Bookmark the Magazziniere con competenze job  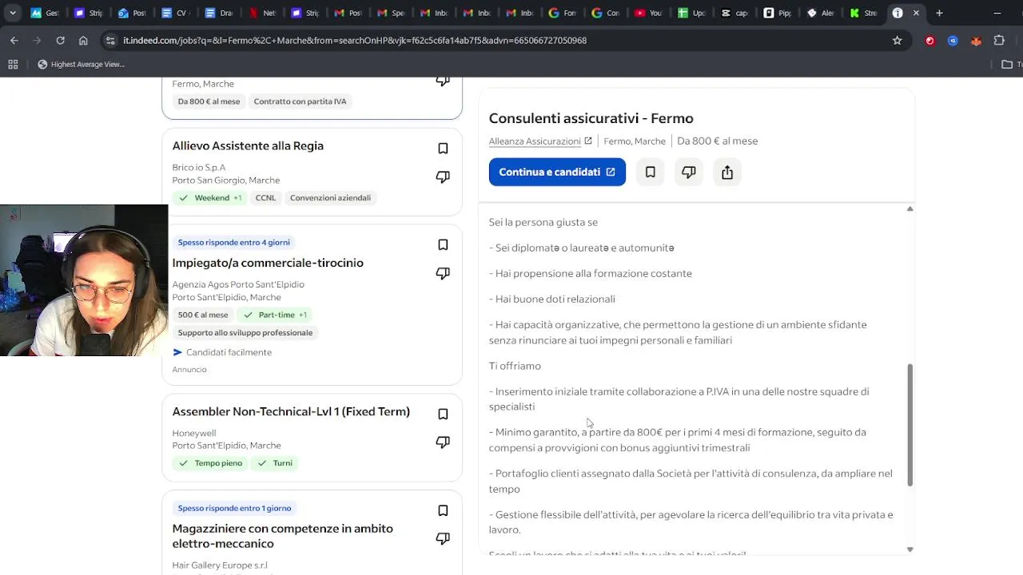click(443, 510)
